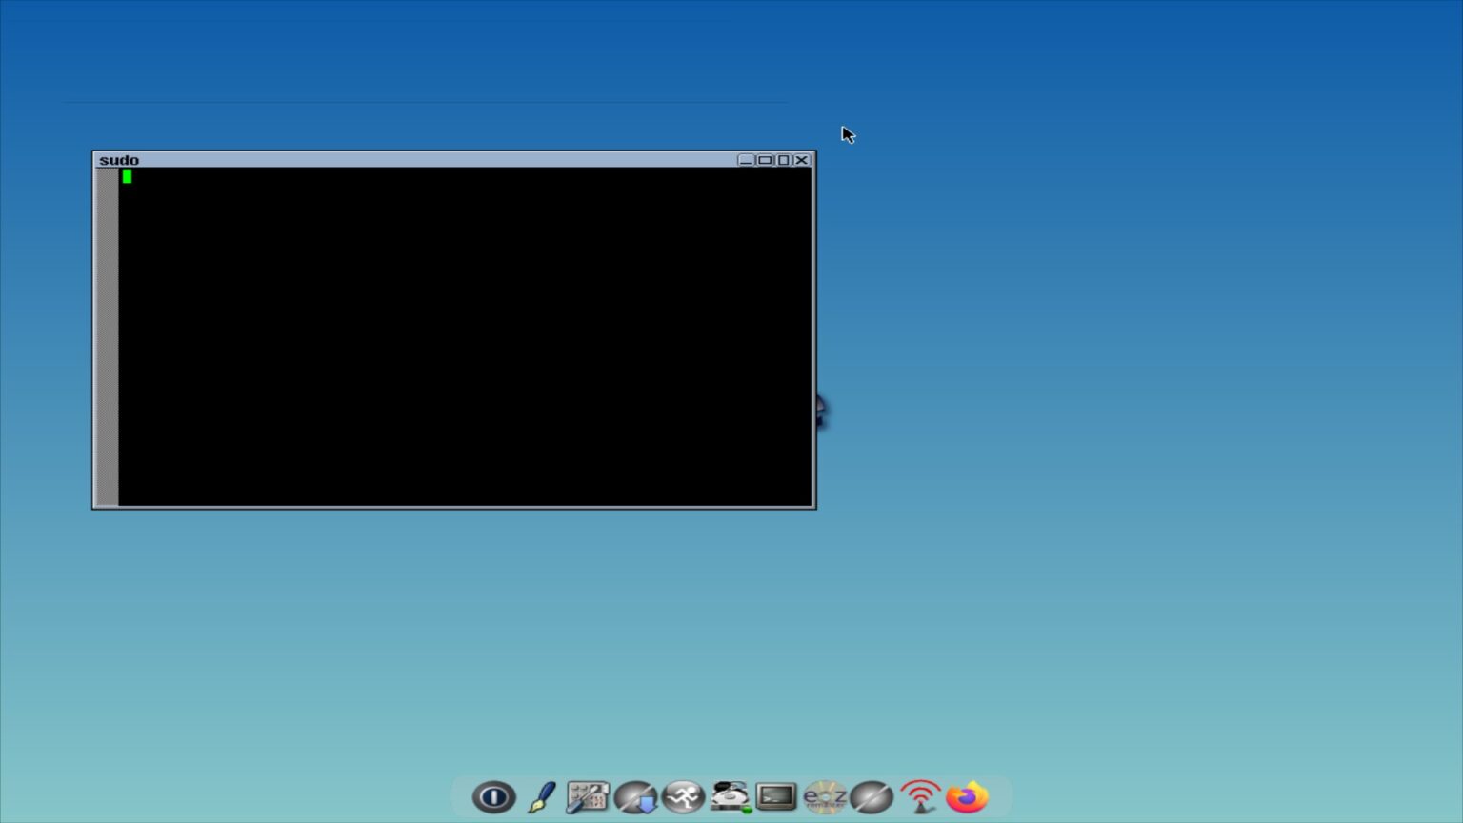Open Firefox from the dock

click(x=966, y=797)
